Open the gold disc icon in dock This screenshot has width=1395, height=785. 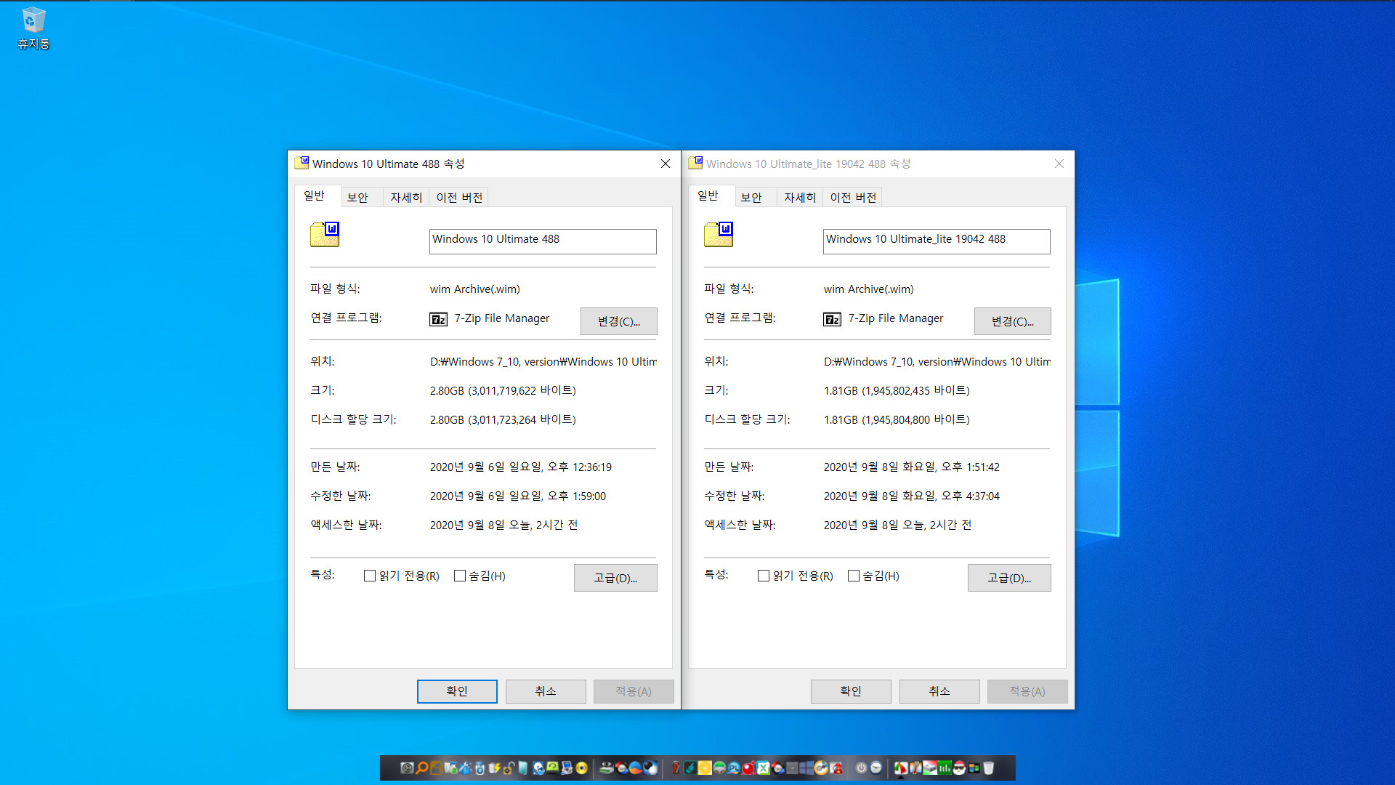coord(581,768)
